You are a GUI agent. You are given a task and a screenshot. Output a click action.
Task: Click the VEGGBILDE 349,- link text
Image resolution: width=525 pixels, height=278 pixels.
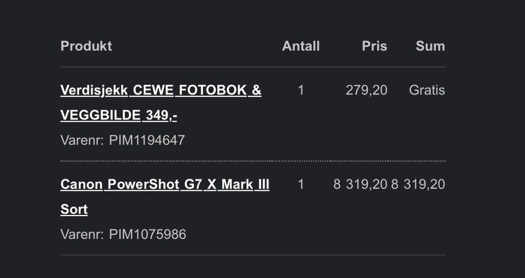pyautogui.click(x=118, y=115)
